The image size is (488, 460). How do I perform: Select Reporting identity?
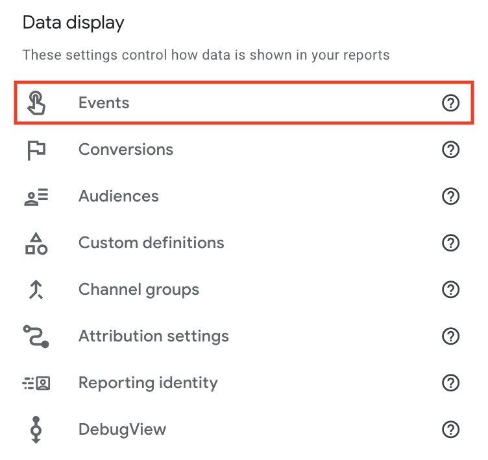point(244,383)
